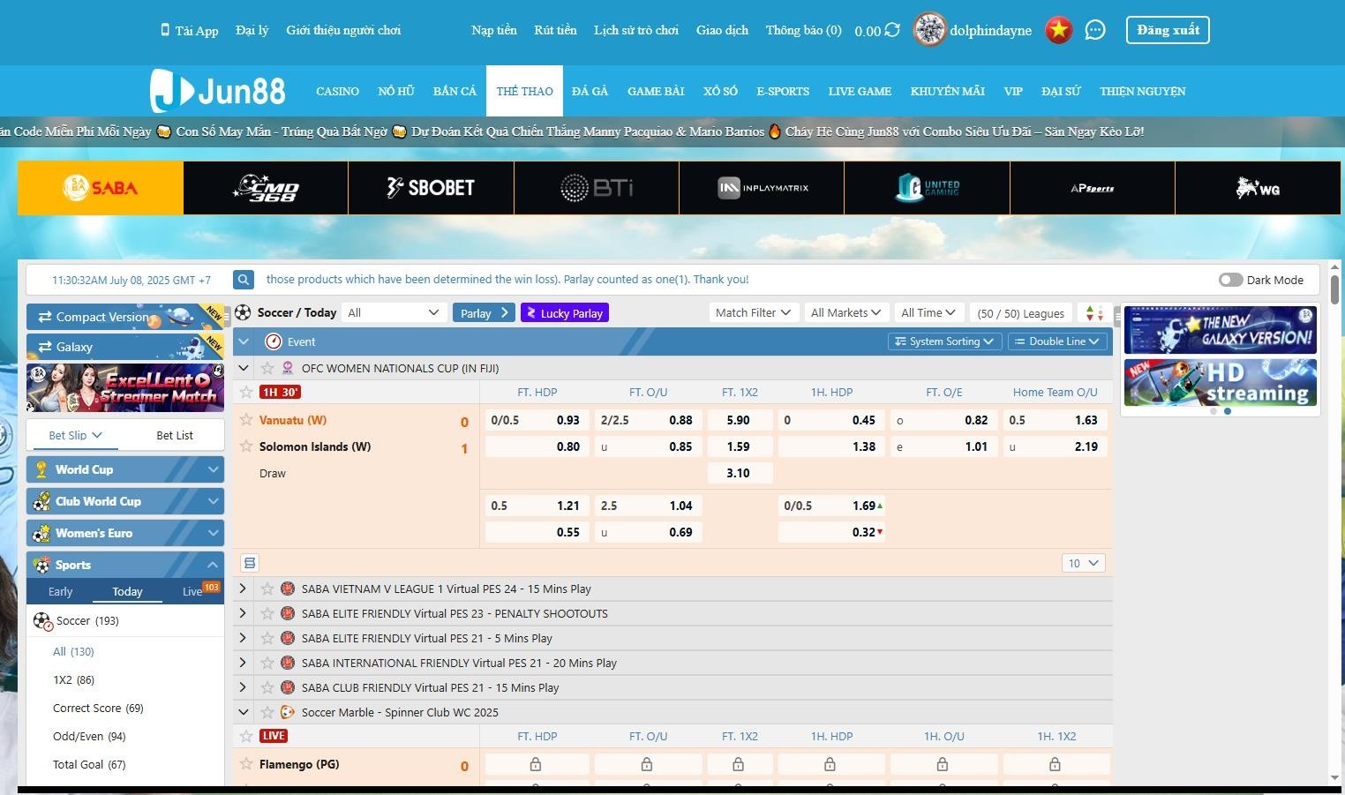Switch to the Bet List tab
The image size is (1345, 795).
point(175,435)
